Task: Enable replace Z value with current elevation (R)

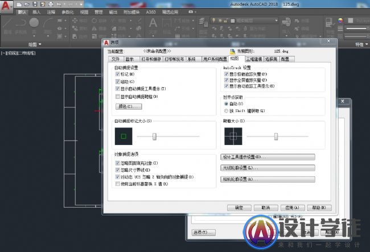Action: pyautogui.click(x=118, y=184)
